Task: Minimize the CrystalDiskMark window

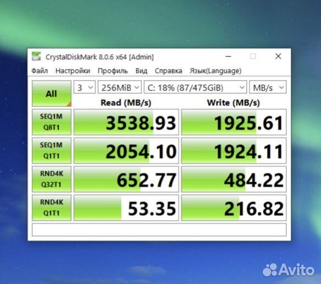Action: pyautogui.click(x=228, y=56)
